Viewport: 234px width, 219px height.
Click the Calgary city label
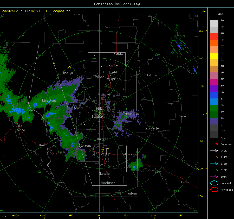pyautogui.click(x=101, y=153)
